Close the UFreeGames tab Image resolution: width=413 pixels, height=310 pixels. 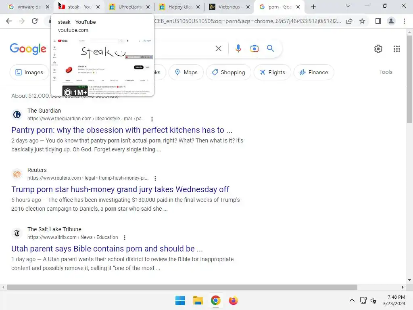[x=148, y=7]
